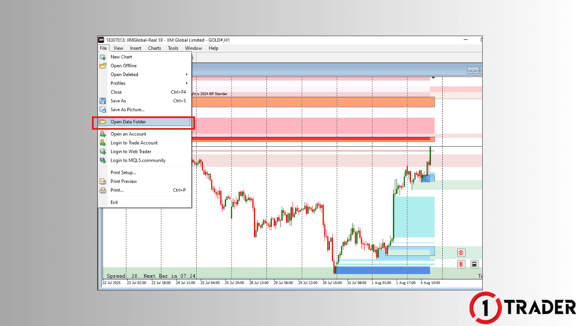Click the Print Preview icon
The width and height of the screenshot is (580, 326).
tap(103, 182)
